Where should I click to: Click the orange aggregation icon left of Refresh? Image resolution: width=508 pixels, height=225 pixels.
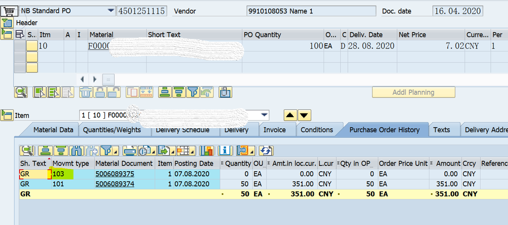(243, 150)
